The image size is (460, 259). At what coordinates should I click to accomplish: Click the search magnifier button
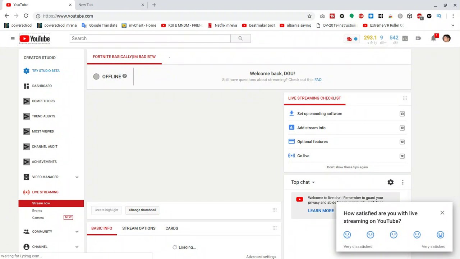(240, 38)
